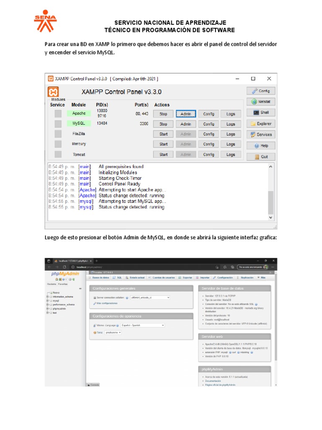Open Config for the Tomcat module
Image resolution: width=322 pixels, height=430 pixels.
click(x=209, y=155)
